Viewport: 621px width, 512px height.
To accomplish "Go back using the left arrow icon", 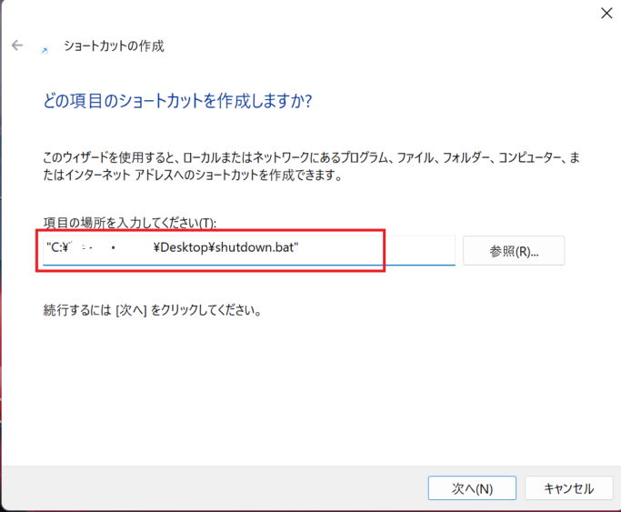I will pyautogui.click(x=17, y=45).
